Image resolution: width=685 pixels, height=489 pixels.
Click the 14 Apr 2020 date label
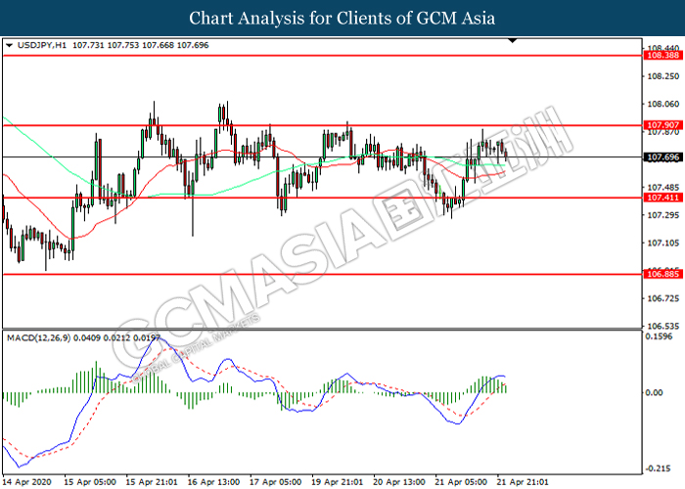click(x=27, y=482)
